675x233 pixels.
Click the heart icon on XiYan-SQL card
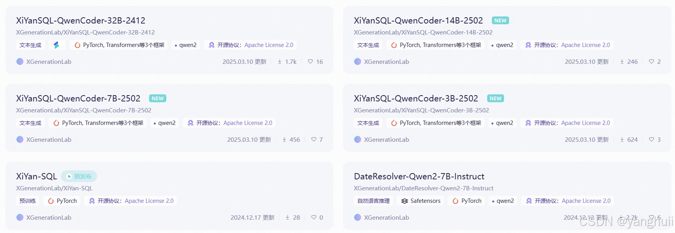(314, 217)
